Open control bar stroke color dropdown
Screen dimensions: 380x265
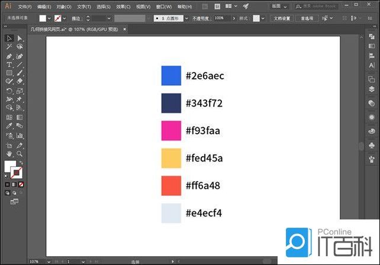click(x=65, y=18)
